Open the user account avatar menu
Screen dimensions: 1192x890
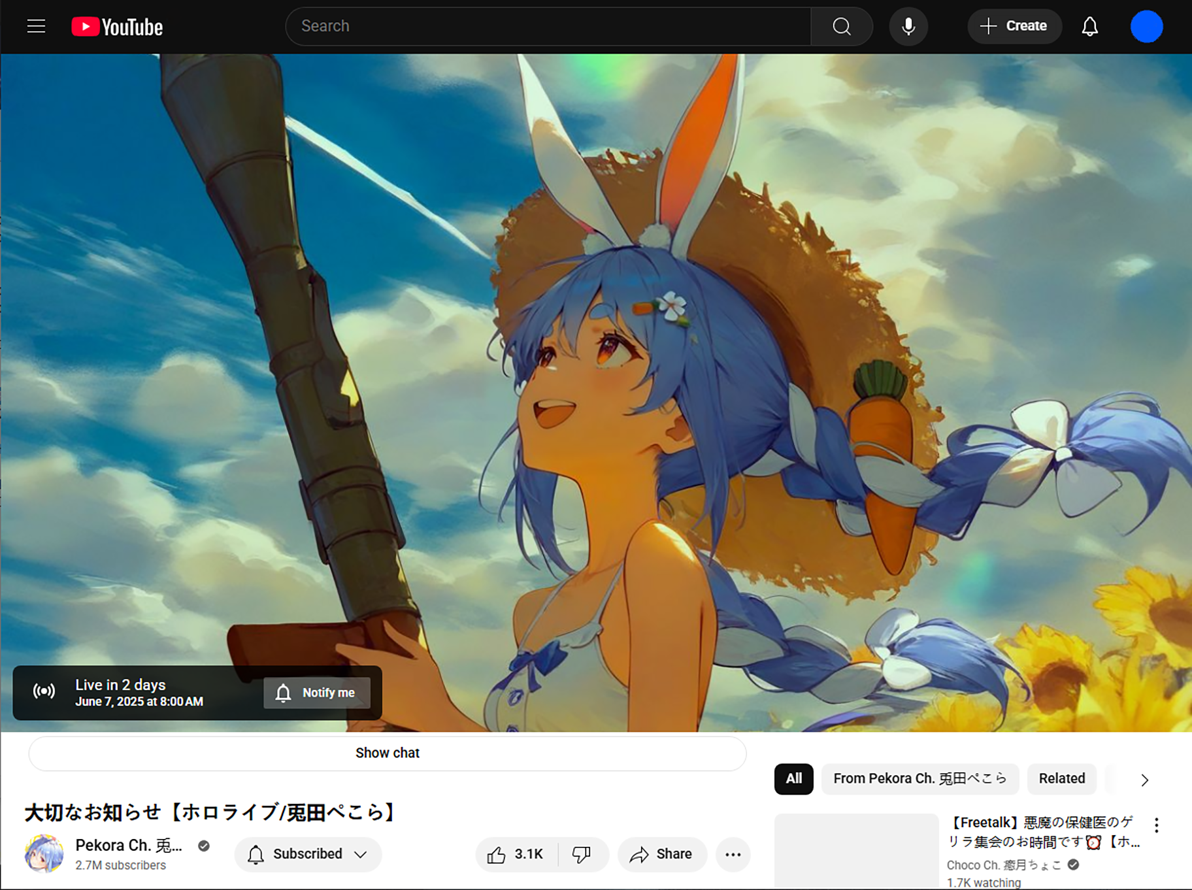(1146, 26)
